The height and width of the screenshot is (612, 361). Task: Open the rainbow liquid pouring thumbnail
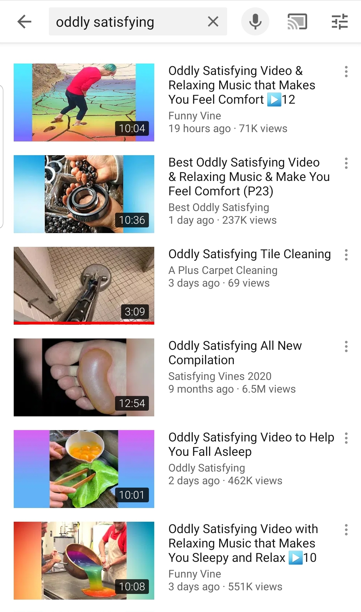(x=84, y=560)
